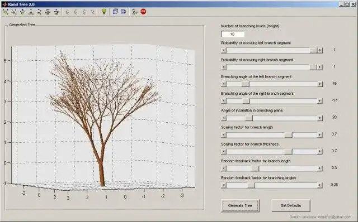358x222 pixels.
Task: Click the red Stop camera motion icon
Action: [143, 11]
